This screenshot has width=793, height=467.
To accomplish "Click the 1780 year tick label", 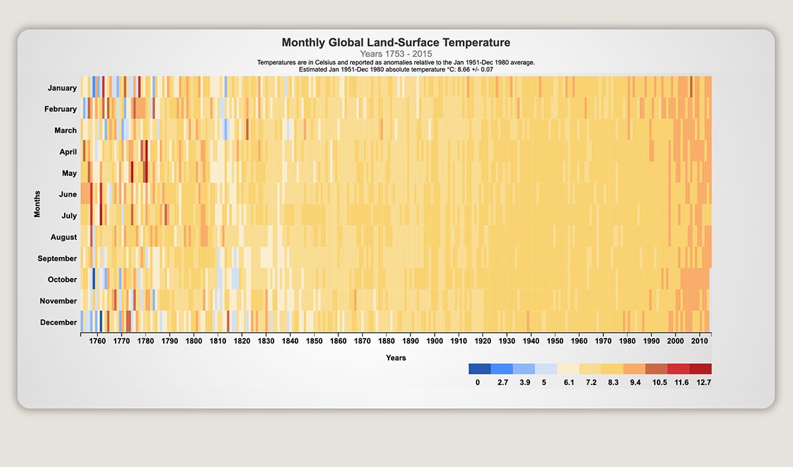I will [145, 341].
